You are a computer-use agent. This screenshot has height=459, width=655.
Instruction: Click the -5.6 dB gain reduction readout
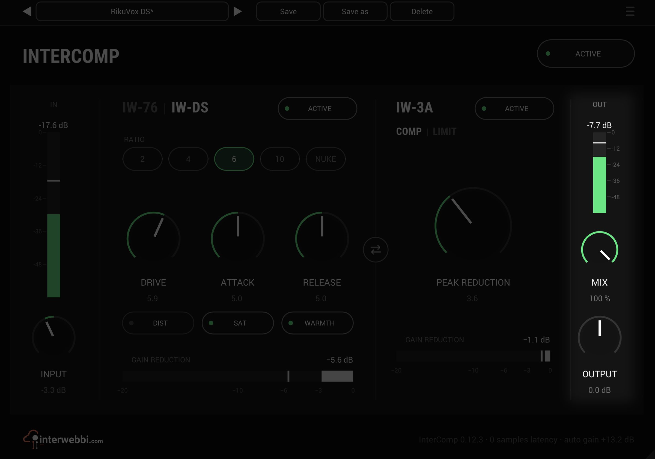coord(340,360)
